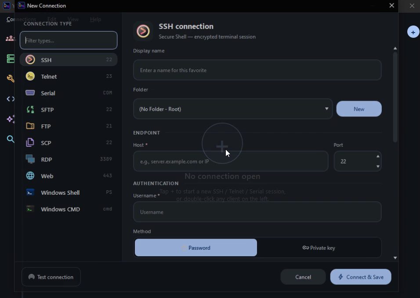The height and width of the screenshot is (298, 420).
Task: Open search magnifier sidebar icon in main window
Action: 11,139
